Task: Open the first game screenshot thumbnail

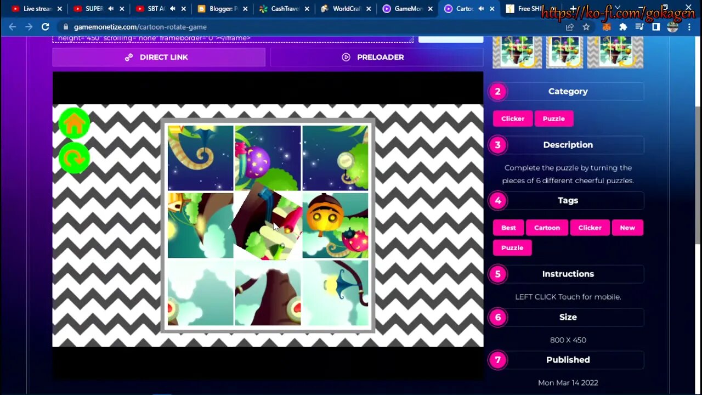Action: click(517, 52)
